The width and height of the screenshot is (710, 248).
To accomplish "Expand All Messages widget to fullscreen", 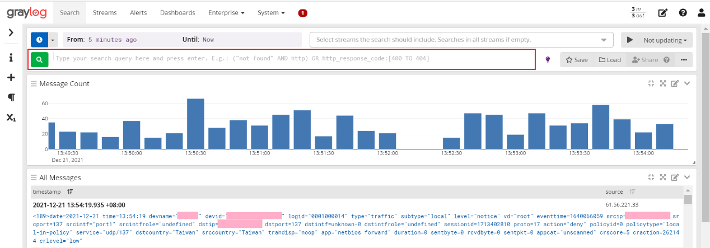I will pyautogui.click(x=663, y=177).
